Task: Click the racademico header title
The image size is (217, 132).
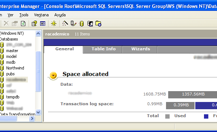Action: click(x=57, y=34)
